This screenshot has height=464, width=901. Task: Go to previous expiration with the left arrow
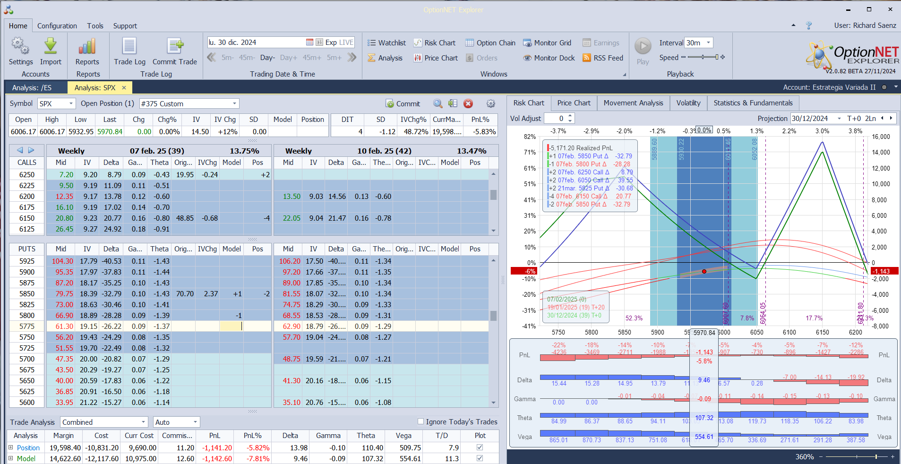click(x=20, y=150)
